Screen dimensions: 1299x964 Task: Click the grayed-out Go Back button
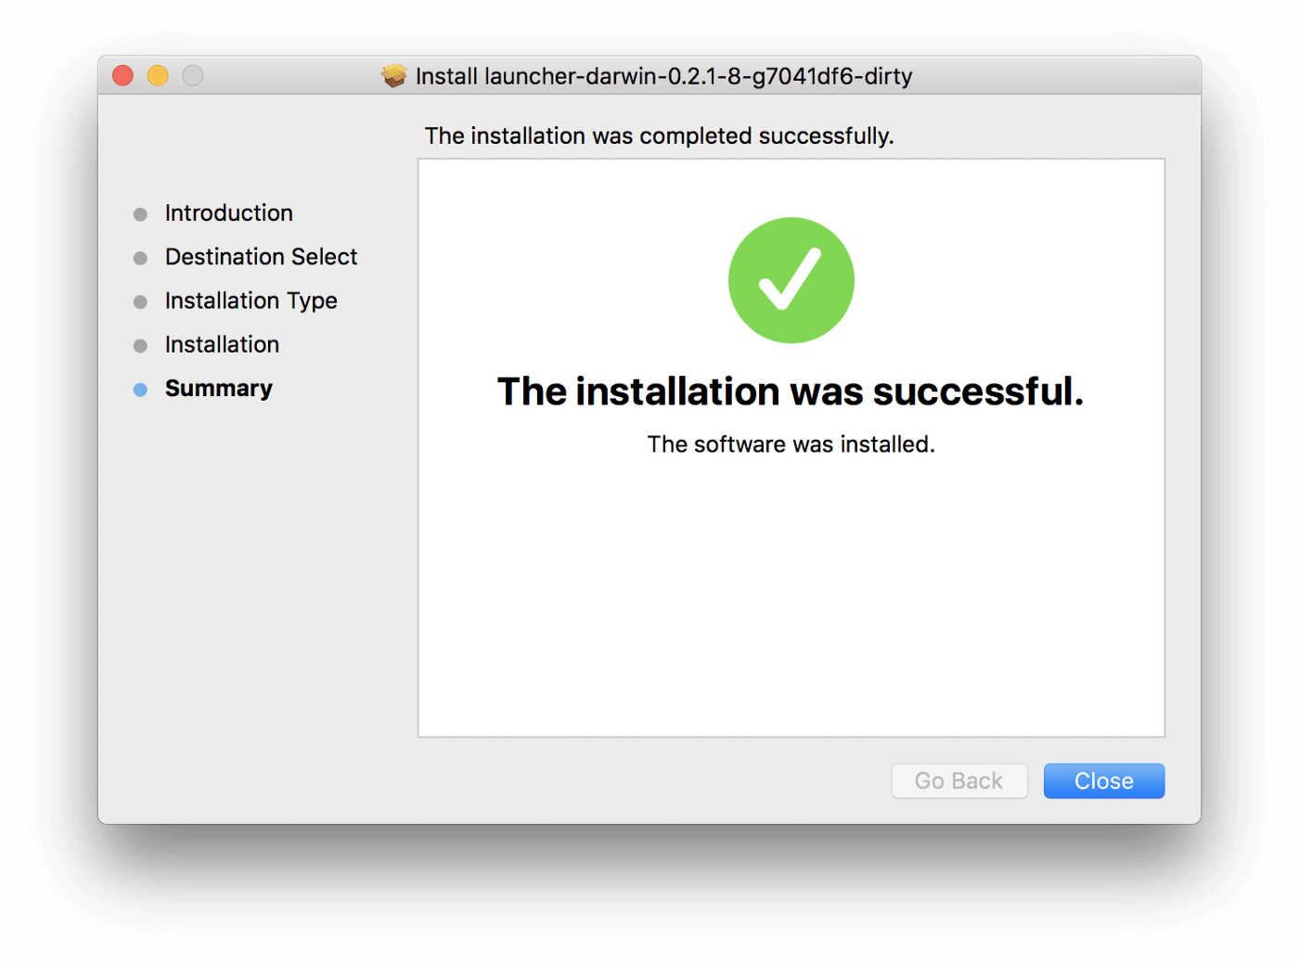959,780
